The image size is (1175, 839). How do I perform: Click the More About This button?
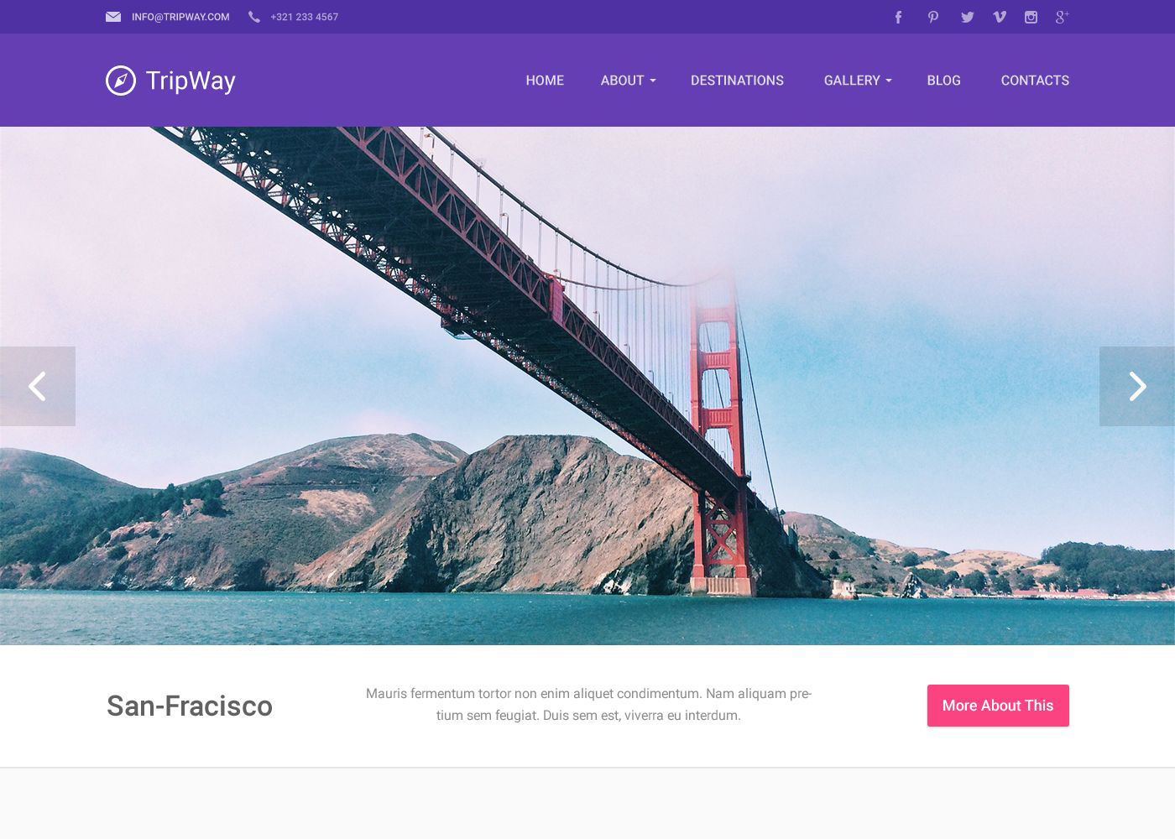tap(998, 706)
